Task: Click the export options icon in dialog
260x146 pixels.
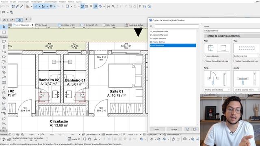Action: click(195, 129)
